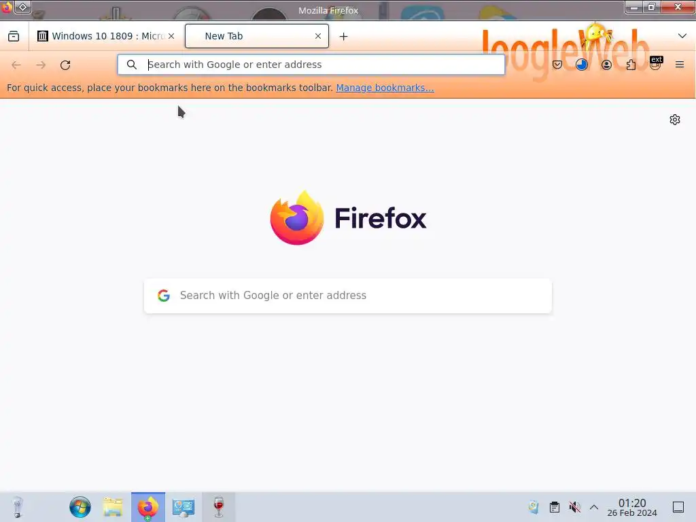Click the Firefox taskbar button
Screen dimensions: 696x522
[x=147, y=507]
